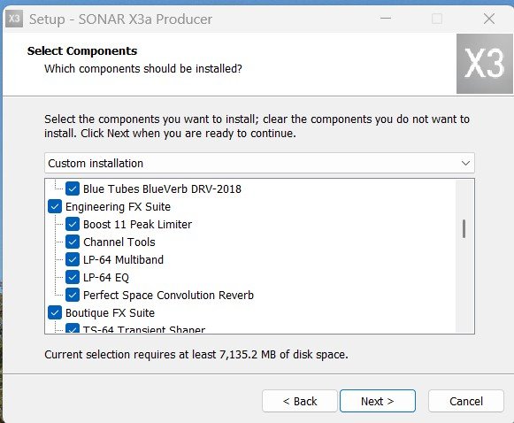
Task: Toggle the Channel Tools checkbox
Action: 73,242
